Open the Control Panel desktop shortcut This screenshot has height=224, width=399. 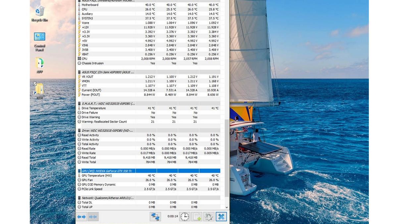(x=39, y=41)
